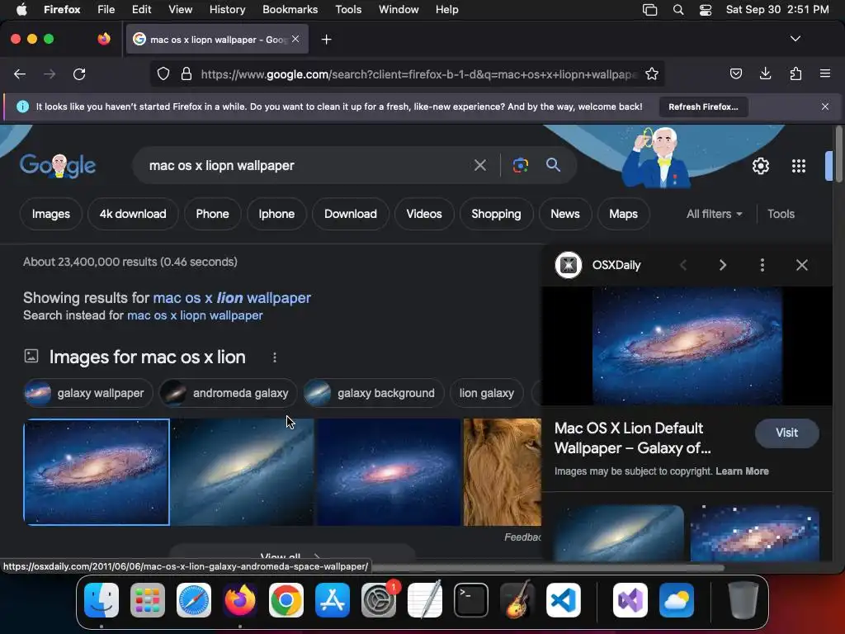
Task: Switch to the Images filter tab
Action: click(50, 214)
